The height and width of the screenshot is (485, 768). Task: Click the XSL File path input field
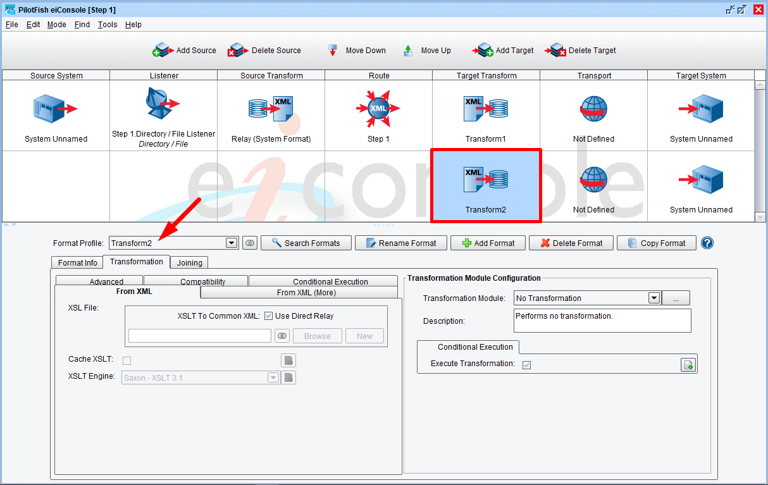(x=200, y=336)
